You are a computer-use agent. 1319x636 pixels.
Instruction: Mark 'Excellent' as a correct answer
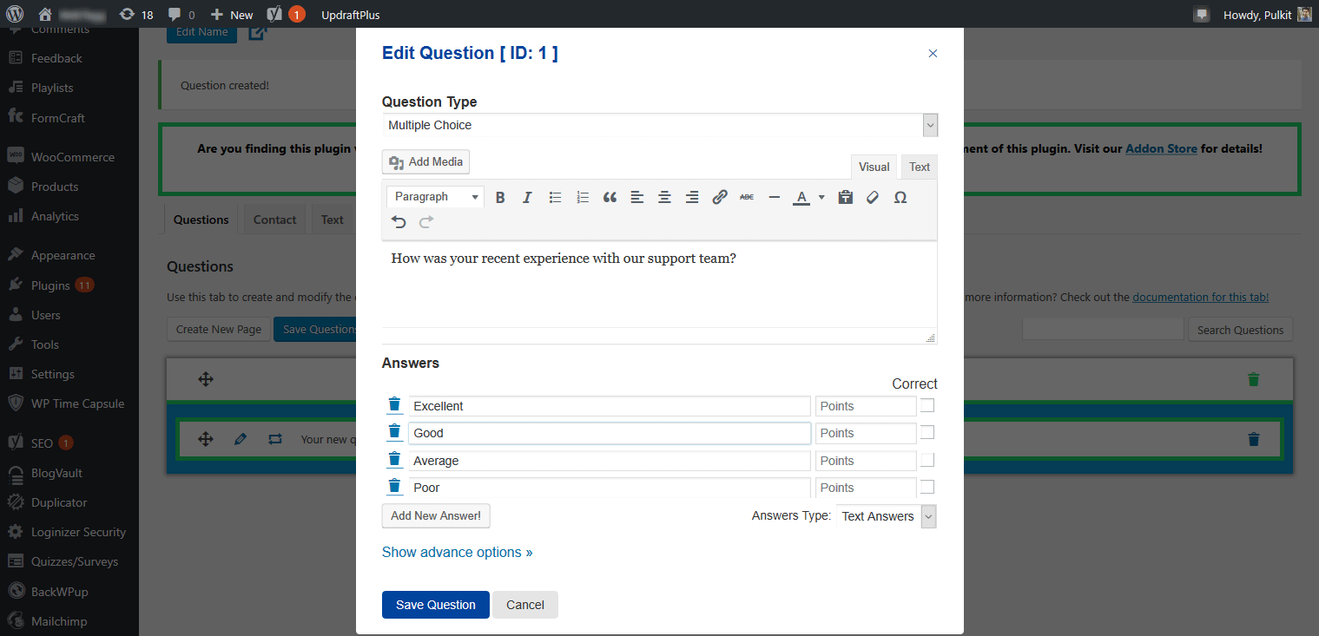pos(927,405)
